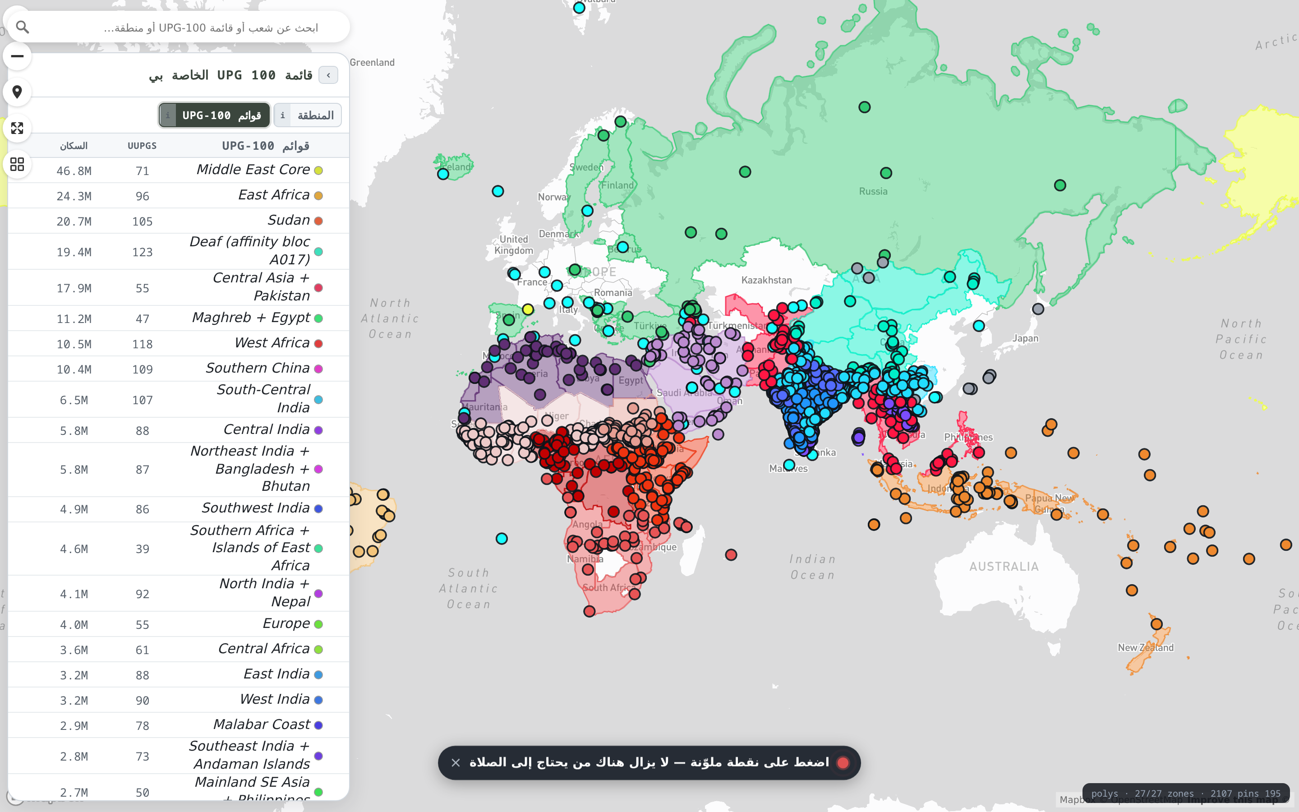Screen dimensions: 1299x812
Task: Select the Deaf (affinity bloc A017) row
Action: [179, 251]
